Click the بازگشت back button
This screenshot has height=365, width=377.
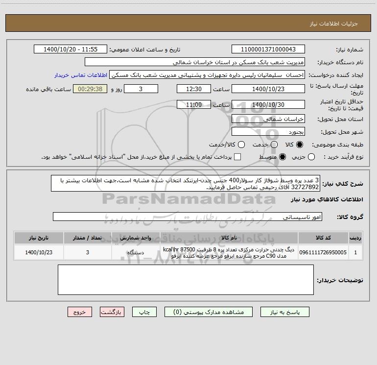click(x=112, y=312)
